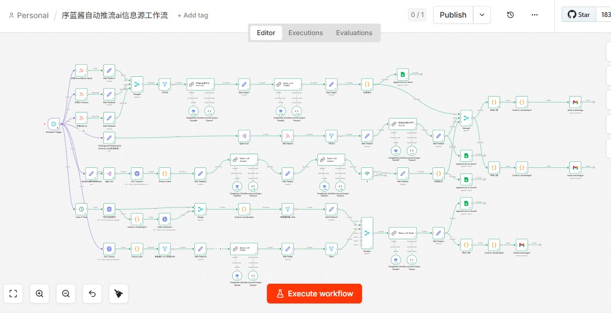Open the Video Statistics HTTP node

tap(165, 219)
